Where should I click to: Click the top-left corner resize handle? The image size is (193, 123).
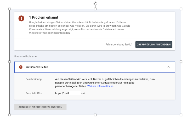[10, 9]
